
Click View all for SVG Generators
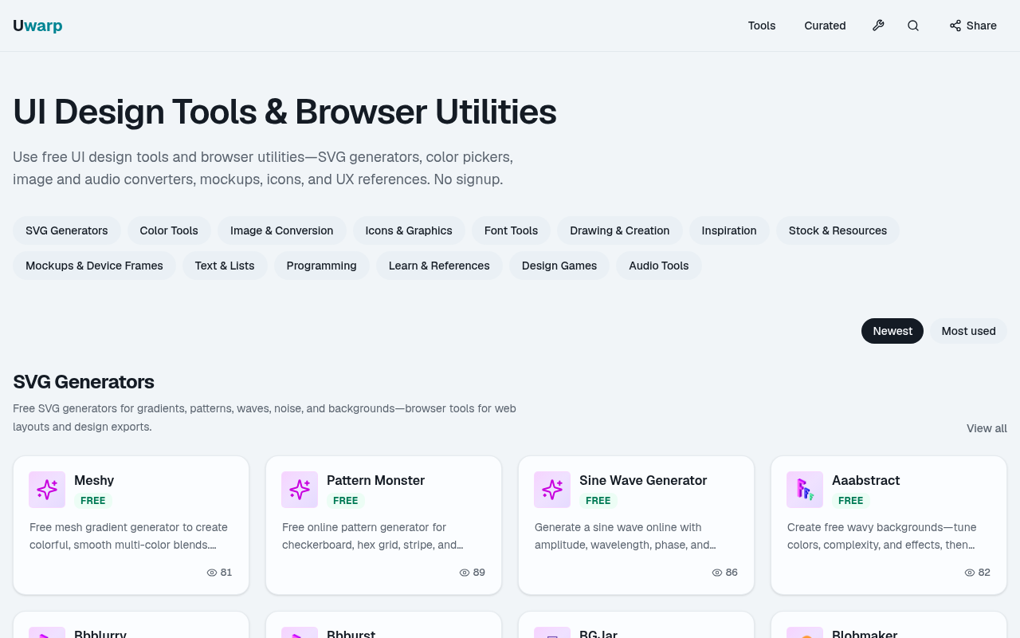pos(987,428)
